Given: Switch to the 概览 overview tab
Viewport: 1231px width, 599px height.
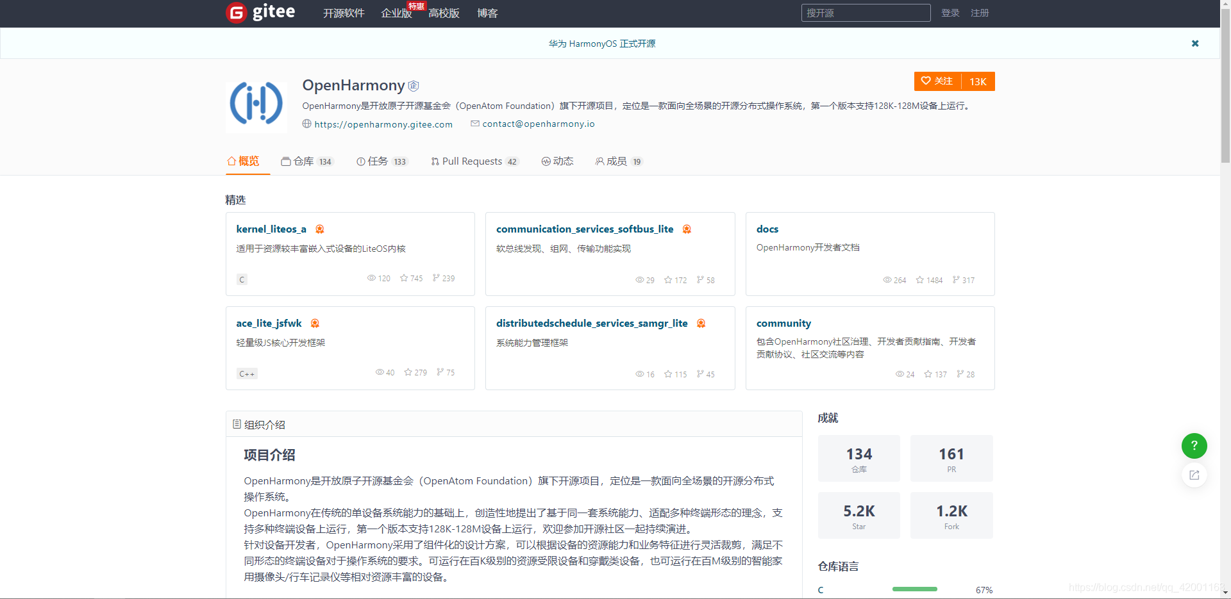Looking at the screenshot, I should 243,161.
